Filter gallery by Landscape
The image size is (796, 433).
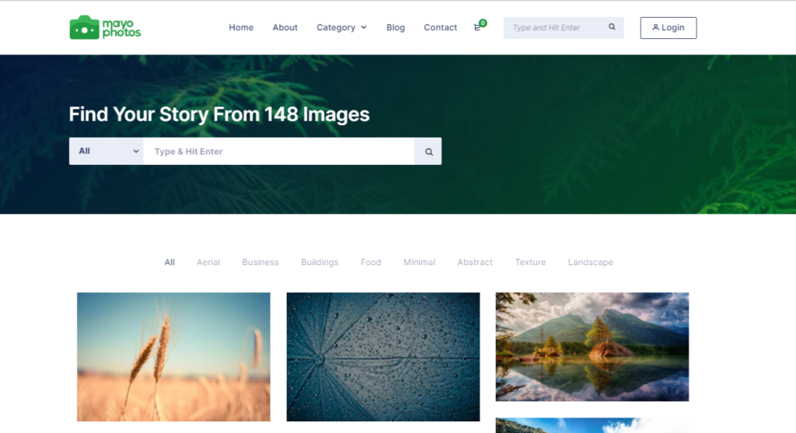click(x=591, y=262)
